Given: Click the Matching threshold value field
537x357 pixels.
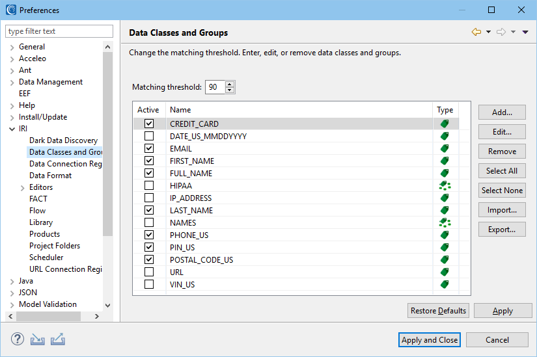Looking at the screenshot, I should coord(215,87).
